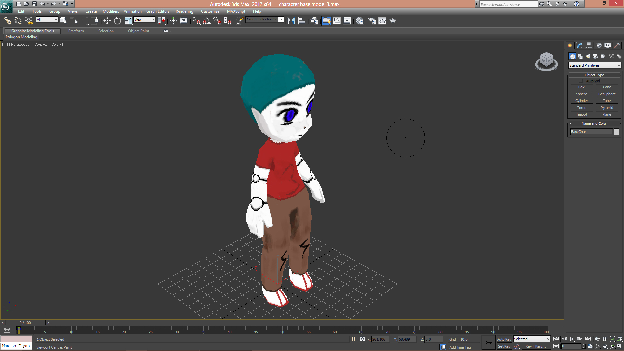This screenshot has height=351, width=624.
Task: Open Curve Editor from toolbar
Action: coord(337,21)
